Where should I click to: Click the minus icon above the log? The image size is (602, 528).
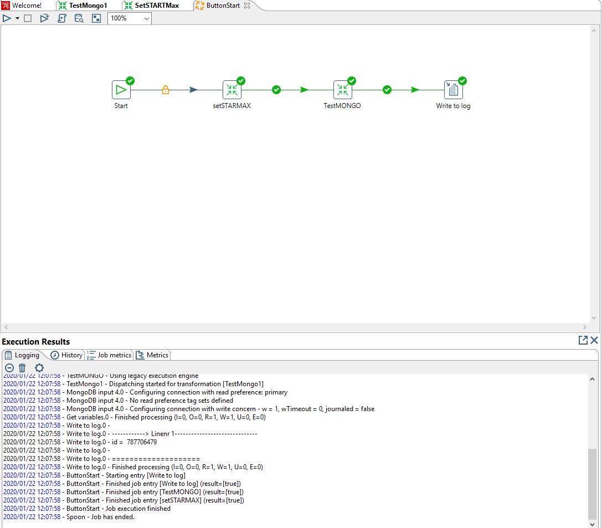tap(9, 367)
